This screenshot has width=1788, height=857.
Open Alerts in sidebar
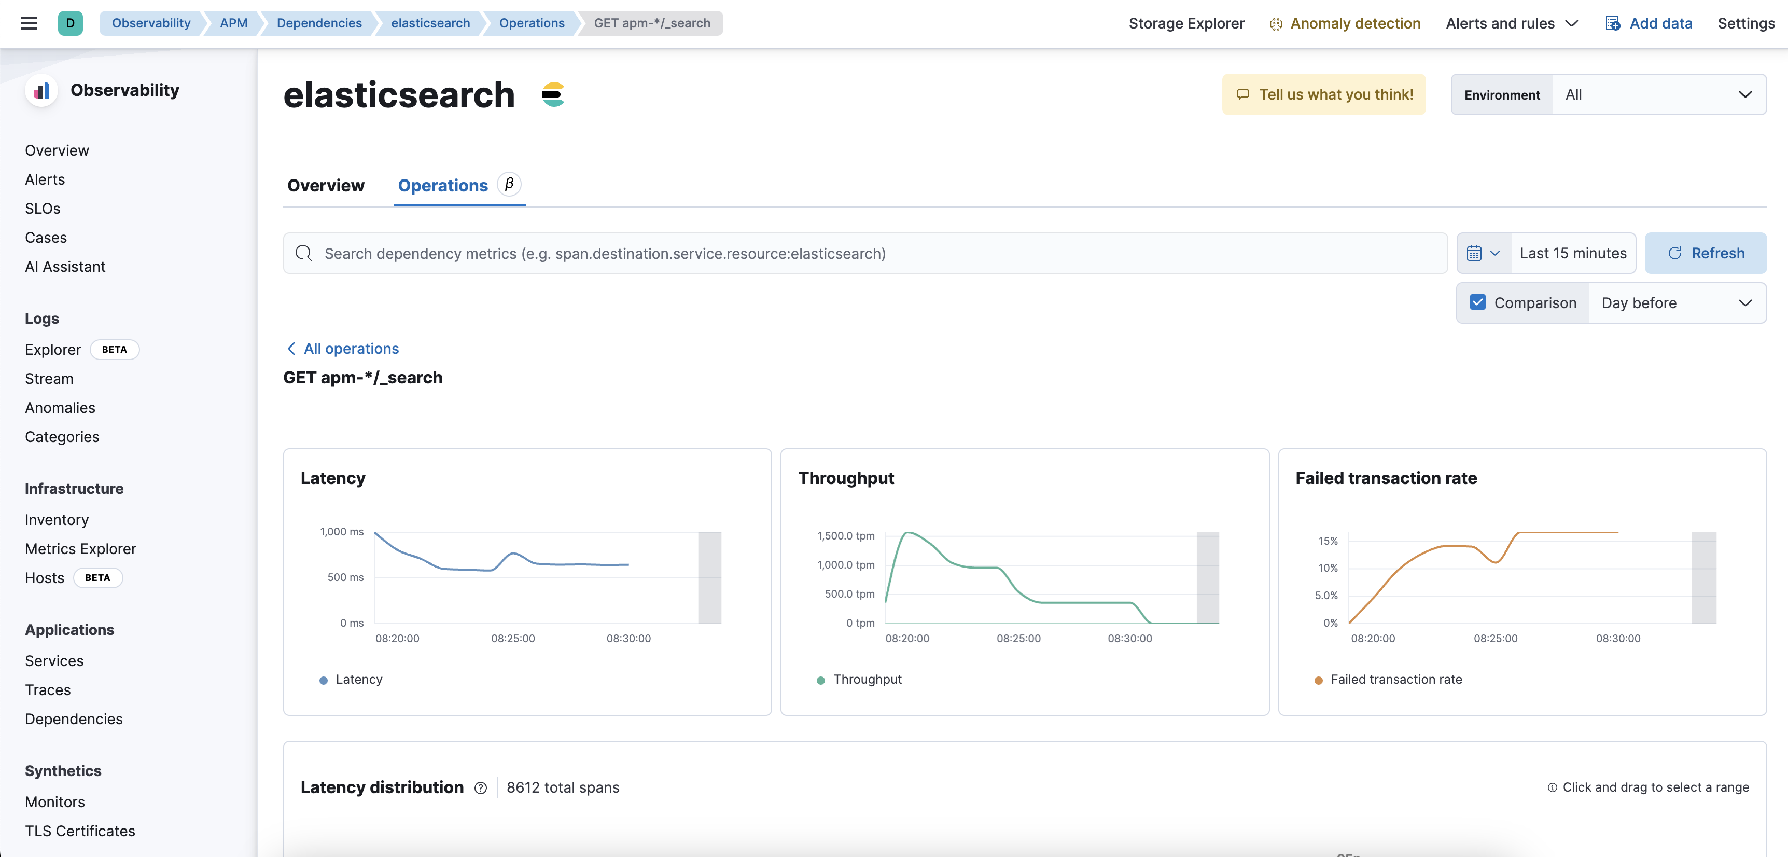[x=45, y=180]
